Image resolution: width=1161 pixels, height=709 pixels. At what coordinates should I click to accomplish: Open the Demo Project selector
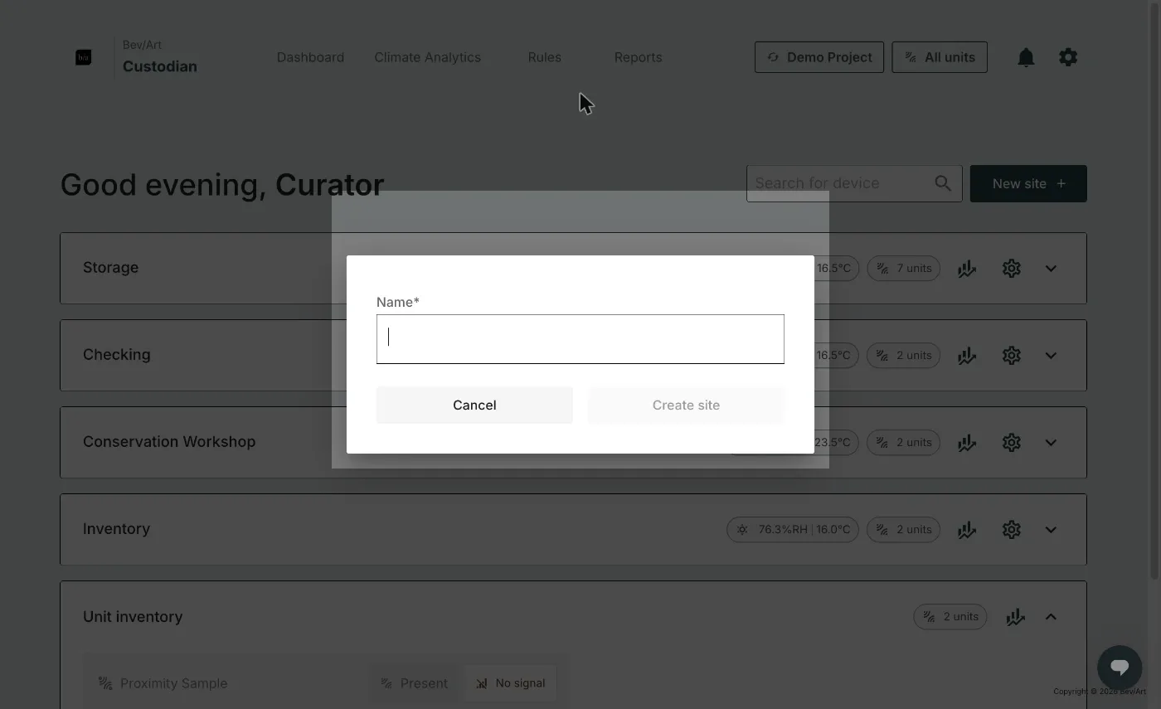[819, 57]
